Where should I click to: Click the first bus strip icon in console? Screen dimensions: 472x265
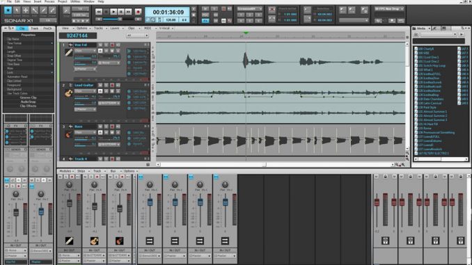pos(150,241)
